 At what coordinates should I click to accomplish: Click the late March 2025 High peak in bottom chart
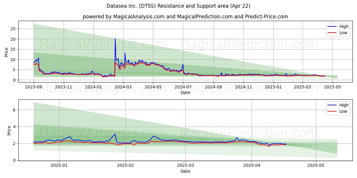click(x=237, y=137)
